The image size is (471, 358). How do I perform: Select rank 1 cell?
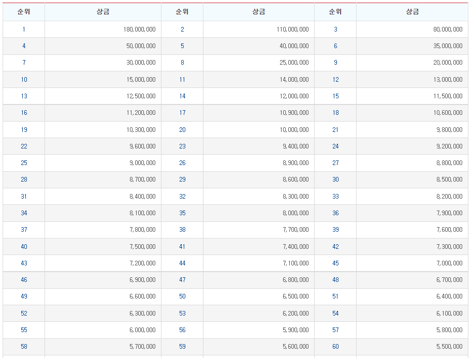click(24, 29)
